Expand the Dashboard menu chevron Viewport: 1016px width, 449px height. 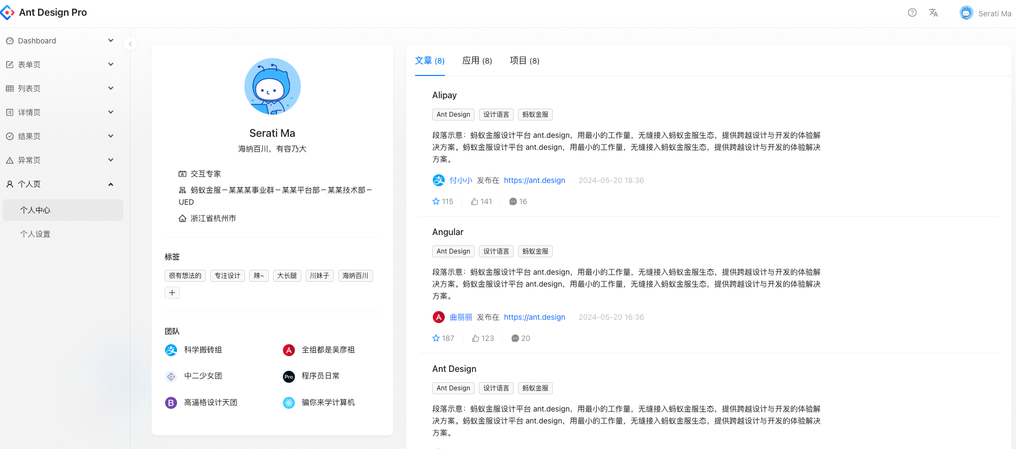(111, 41)
